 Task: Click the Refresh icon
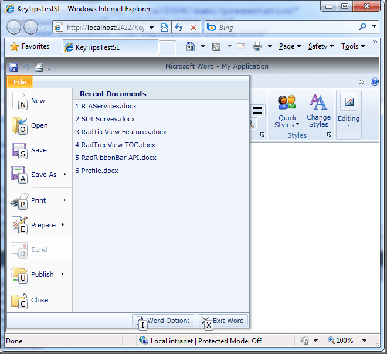(179, 27)
